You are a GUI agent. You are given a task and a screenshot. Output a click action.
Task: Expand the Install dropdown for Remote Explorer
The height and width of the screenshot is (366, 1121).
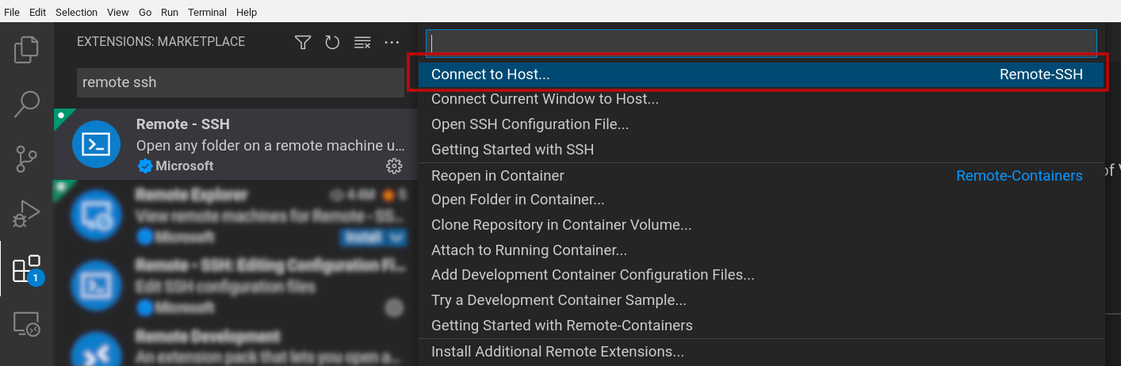(398, 236)
